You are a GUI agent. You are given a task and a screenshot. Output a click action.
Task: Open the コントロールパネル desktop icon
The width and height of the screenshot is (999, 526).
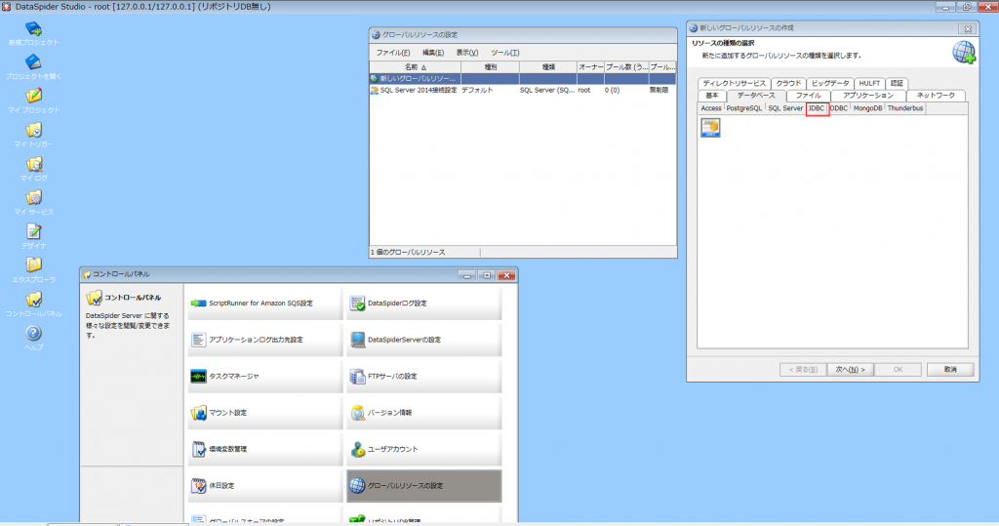click(33, 299)
